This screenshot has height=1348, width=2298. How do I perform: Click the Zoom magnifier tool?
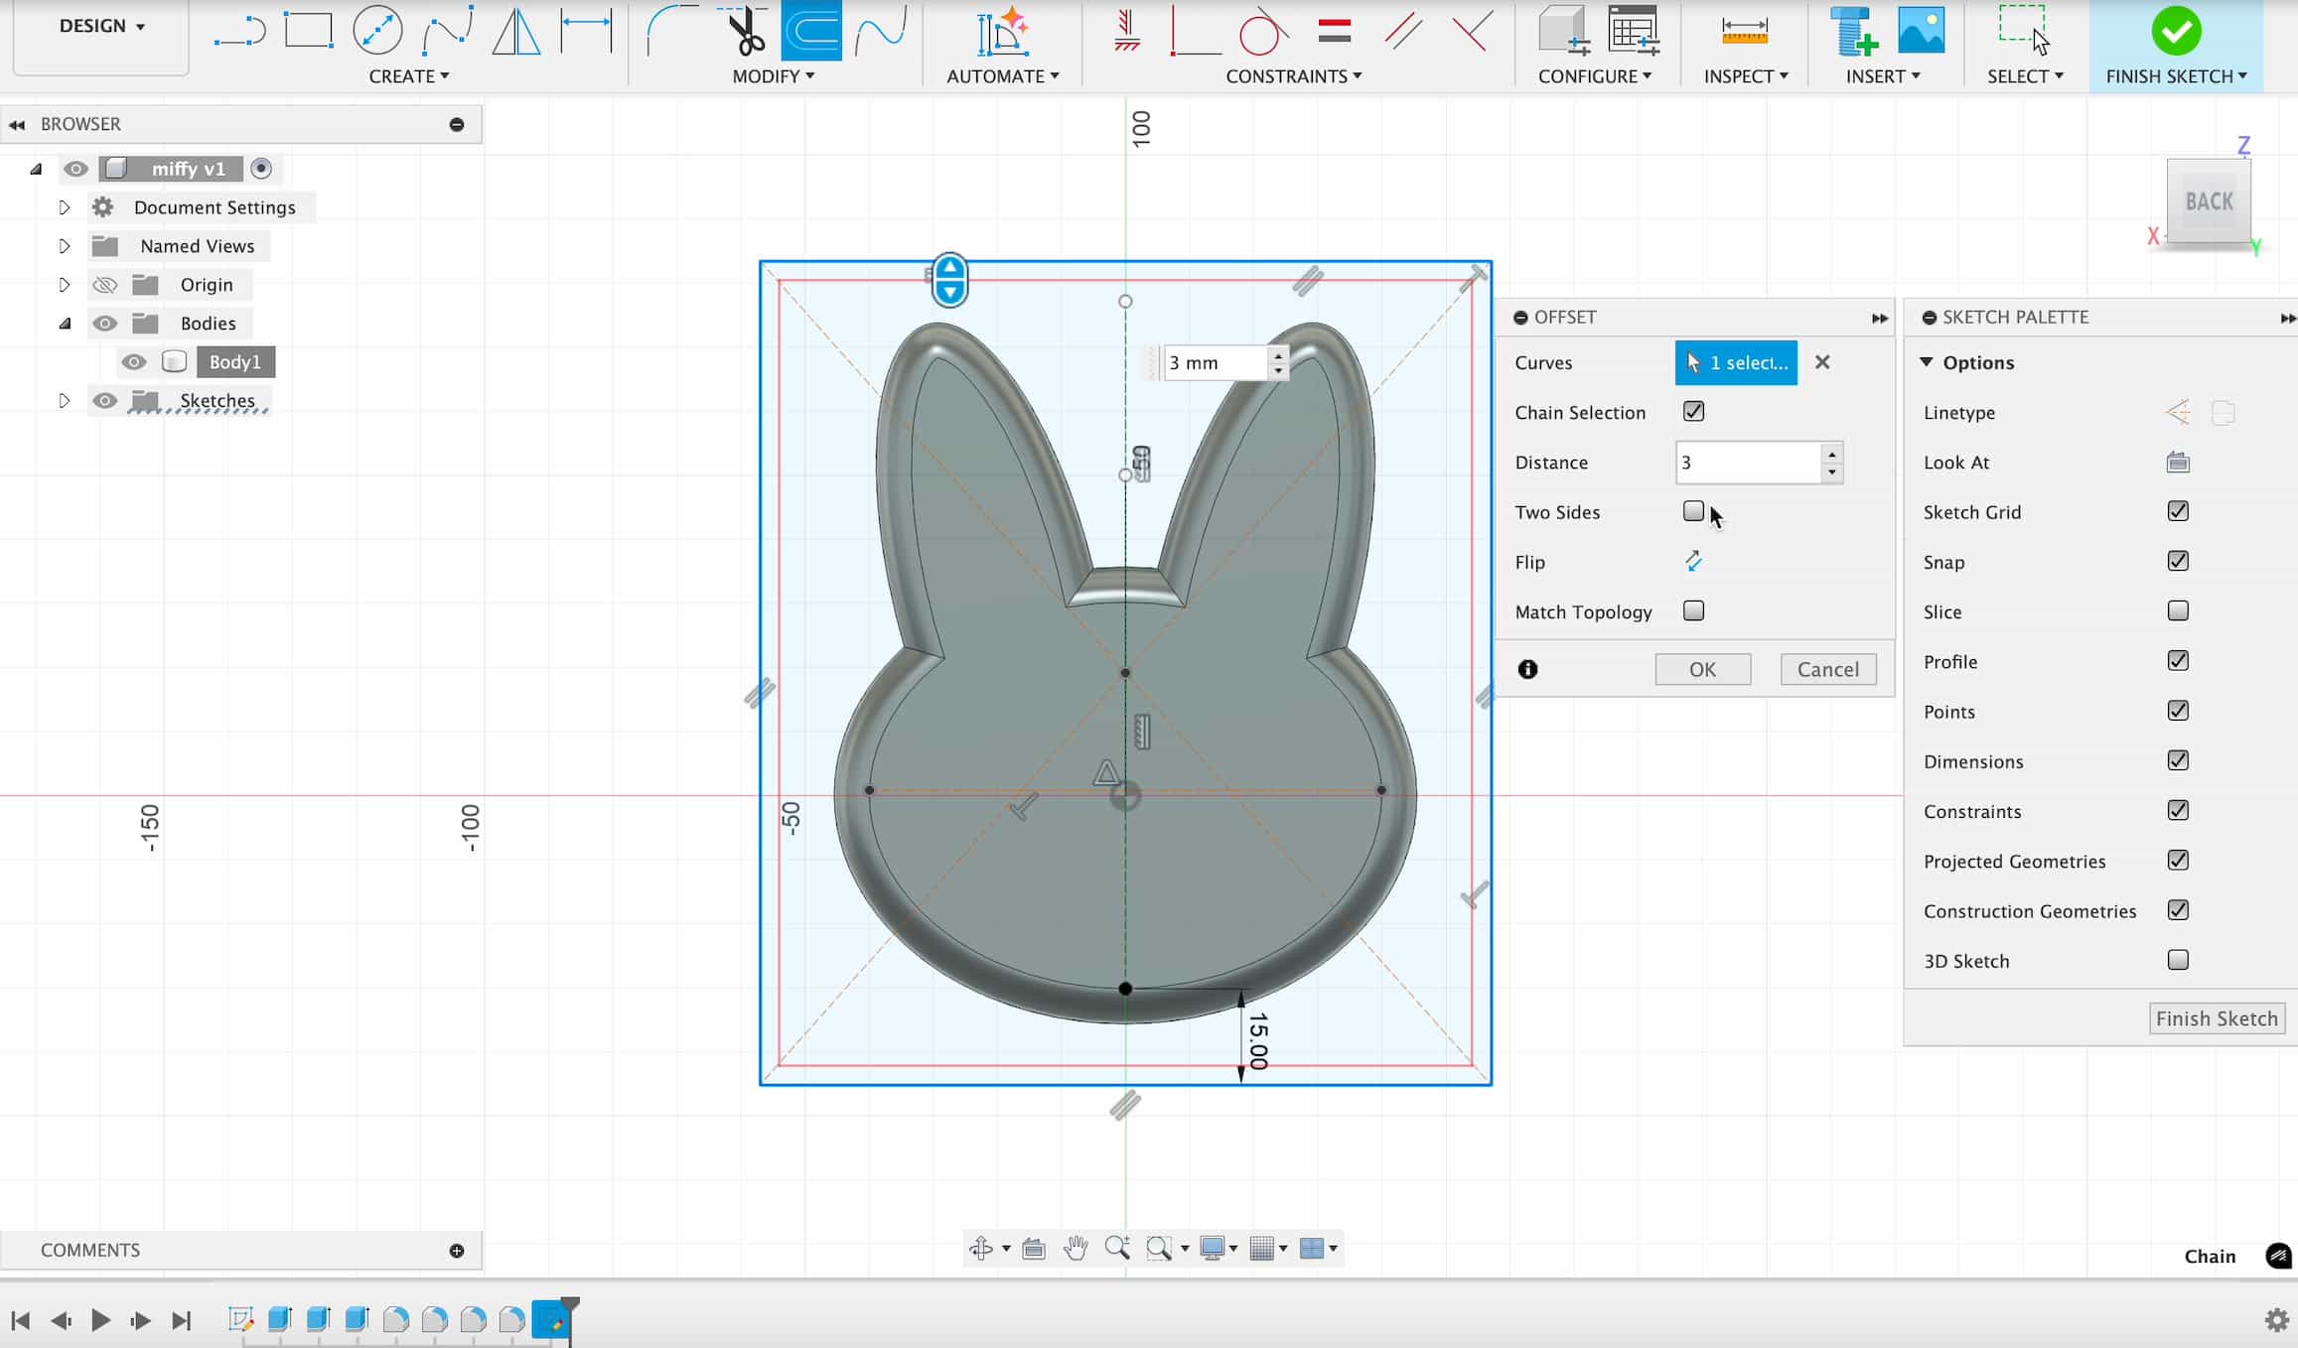click(x=1117, y=1248)
